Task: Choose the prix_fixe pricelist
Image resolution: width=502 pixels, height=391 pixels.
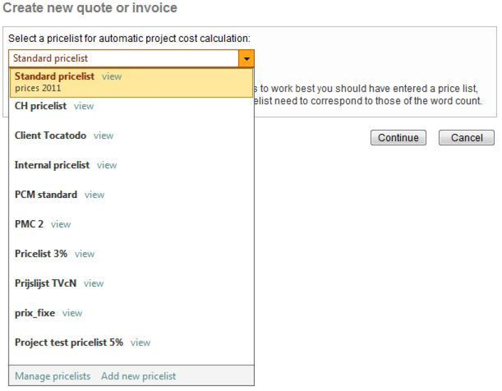Action: click(x=35, y=313)
